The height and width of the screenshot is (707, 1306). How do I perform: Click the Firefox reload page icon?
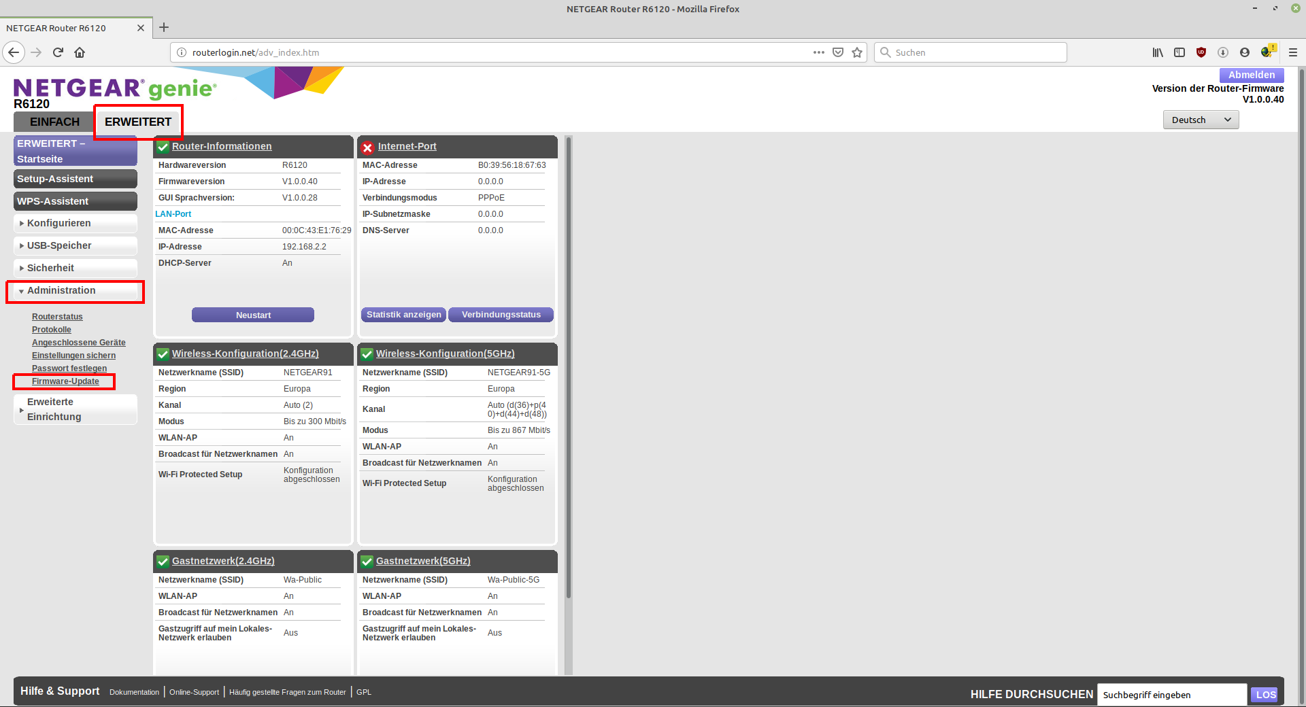58,52
